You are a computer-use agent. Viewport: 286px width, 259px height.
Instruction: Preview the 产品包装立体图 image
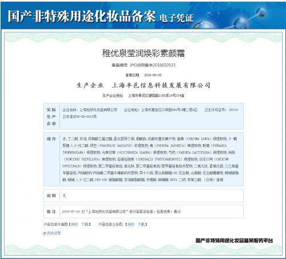[x=131, y=225]
